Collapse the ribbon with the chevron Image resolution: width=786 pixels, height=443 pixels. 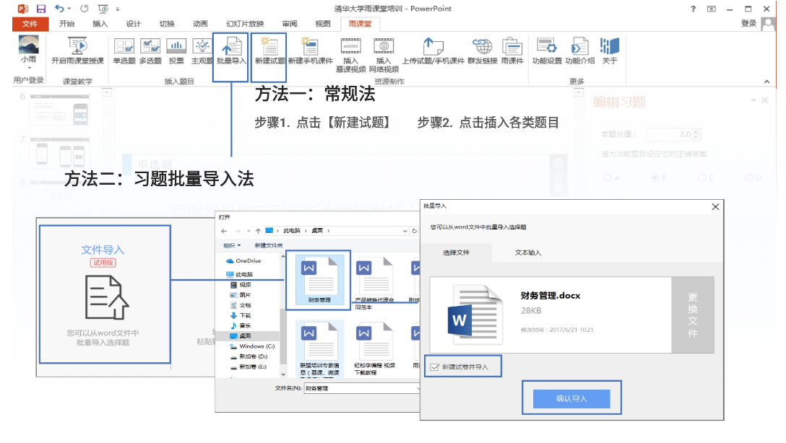[766, 81]
